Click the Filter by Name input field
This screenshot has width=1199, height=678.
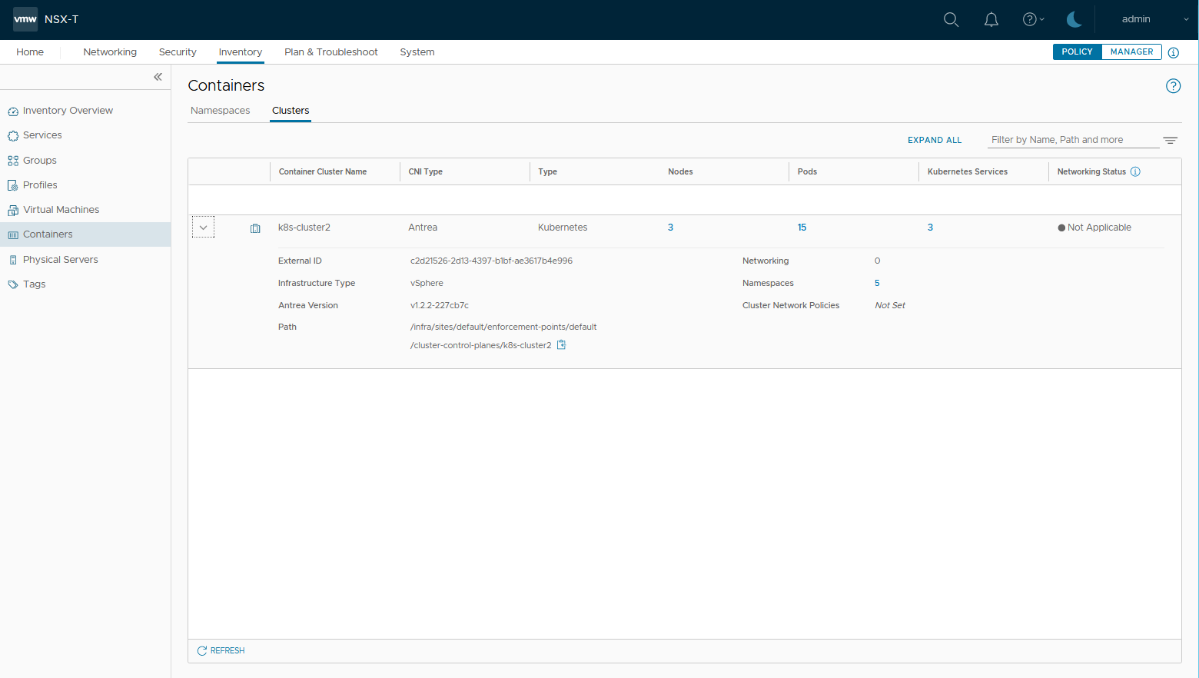click(x=1073, y=140)
